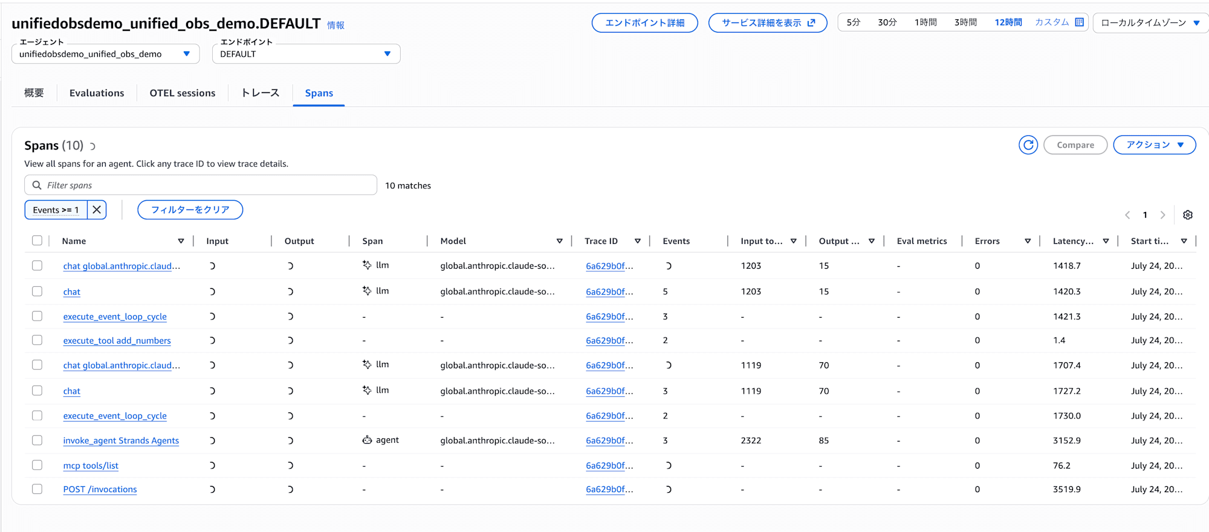Click the Filter spans input field
1209x532 pixels.
(201, 185)
